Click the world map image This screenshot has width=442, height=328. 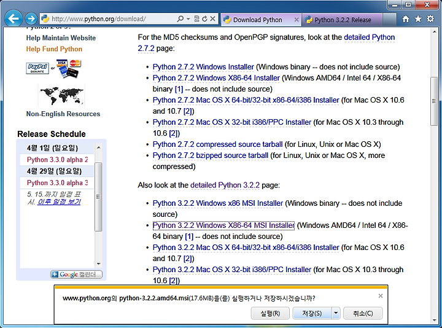pos(61,96)
